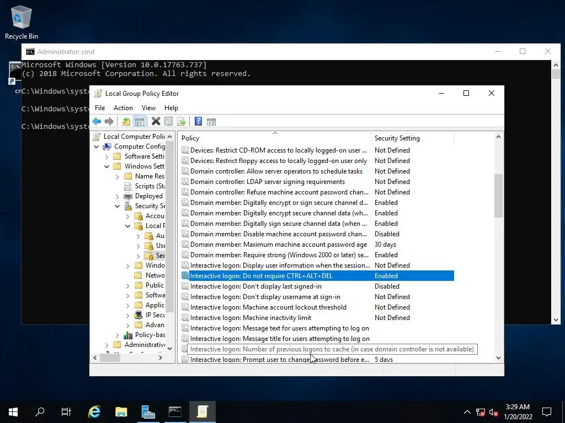Image resolution: width=565 pixels, height=423 pixels.
Task: Open the Recycle Bin desktop icon
Action: [x=22, y=23]
